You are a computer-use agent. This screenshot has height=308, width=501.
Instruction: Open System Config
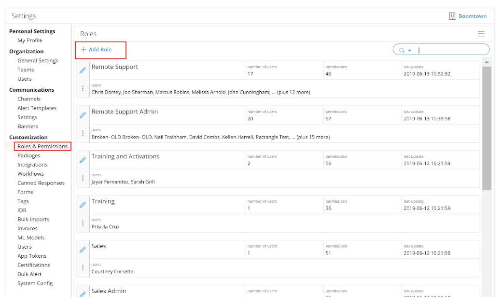(x=35, y=283)
